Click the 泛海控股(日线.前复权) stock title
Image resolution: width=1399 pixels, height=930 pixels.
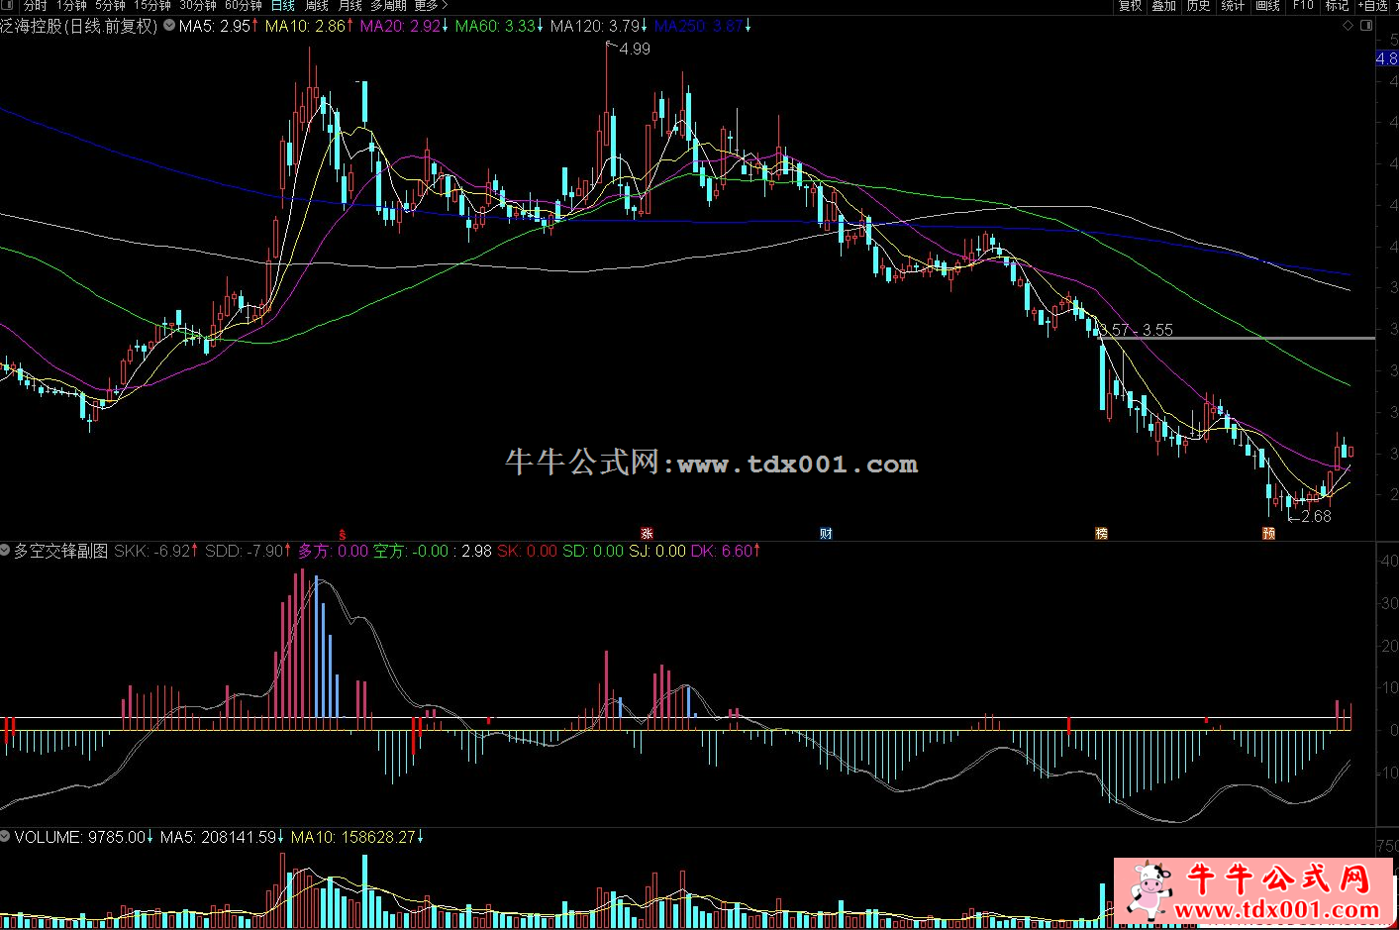[79, 26]
